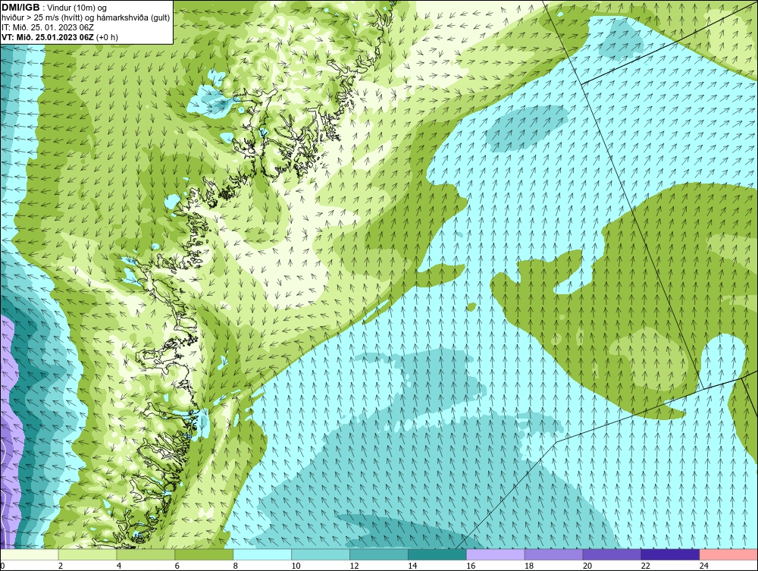
Task: Click the legend value '6'
Action: [x=177, y=566]
